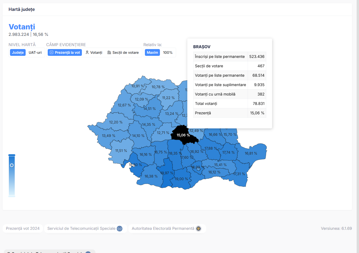This screenshot has width=359, height=253.
Task: Open Serviciul de Telecomunicații Speciale link
Action: 85,228
